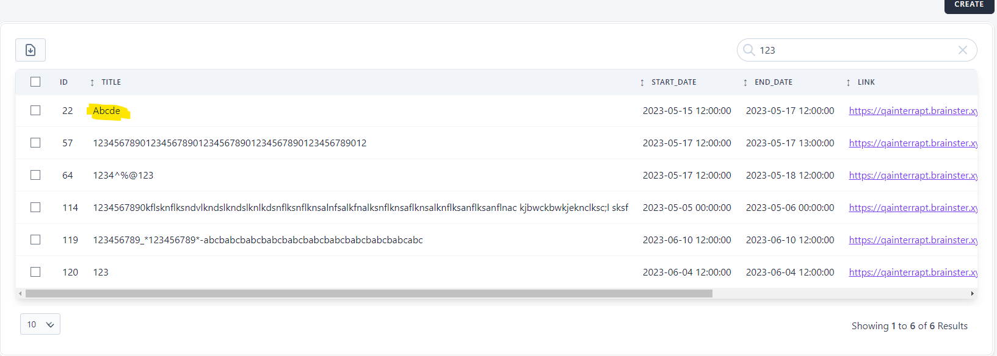
Task: Tick the checkbox for row ID 120
Action: [35, 272]
